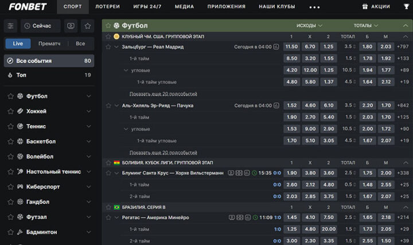Viewport: 413px width, 245px height.
Task: Select Все события in sidebar
Action: 49,61
